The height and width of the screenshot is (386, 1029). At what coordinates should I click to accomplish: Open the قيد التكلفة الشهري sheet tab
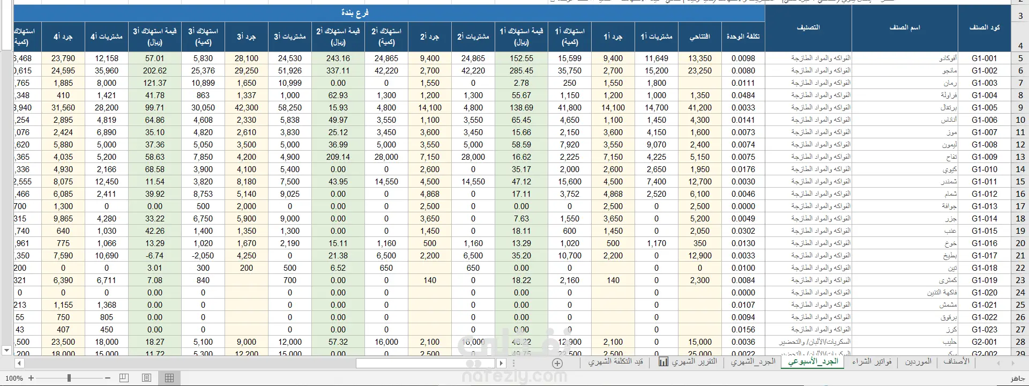coord(615,362)
